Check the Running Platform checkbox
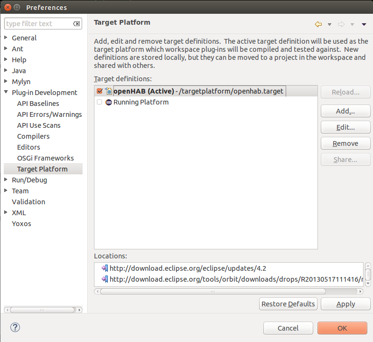The width and height of the screenshot is (373, 342). click(99, 102)
